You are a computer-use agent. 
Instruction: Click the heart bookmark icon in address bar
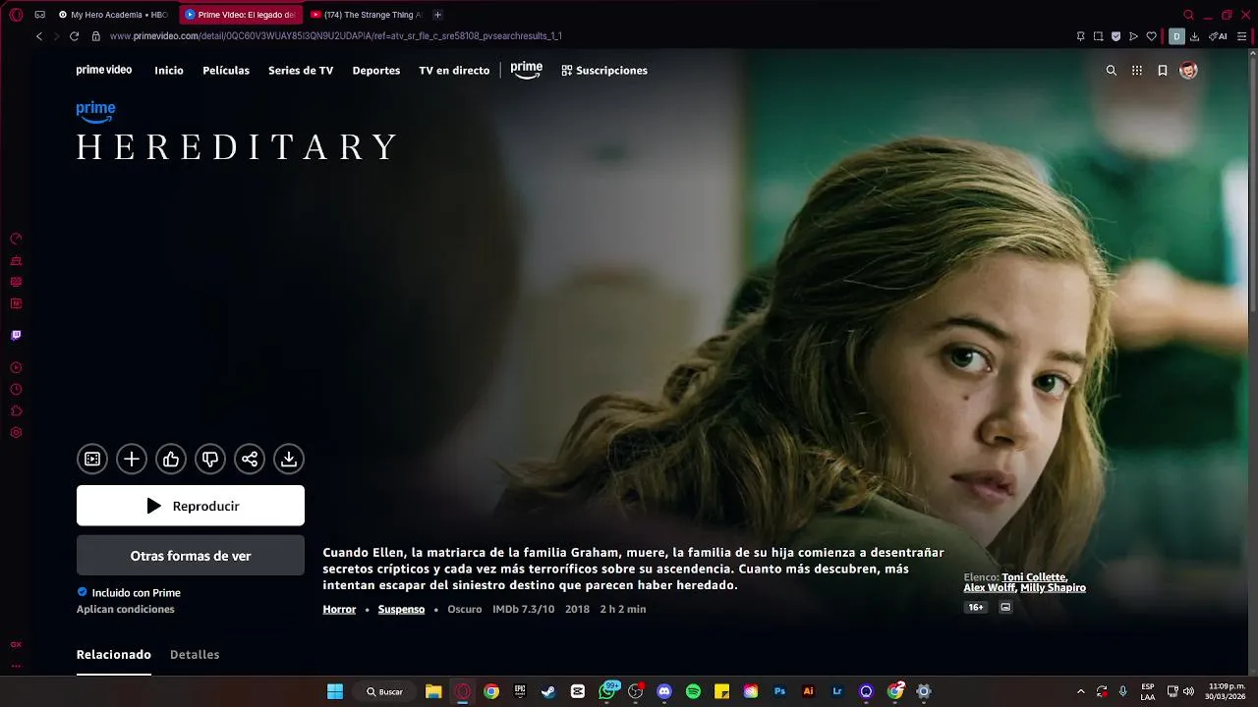pyautogui.click(x=1151, y=36)
